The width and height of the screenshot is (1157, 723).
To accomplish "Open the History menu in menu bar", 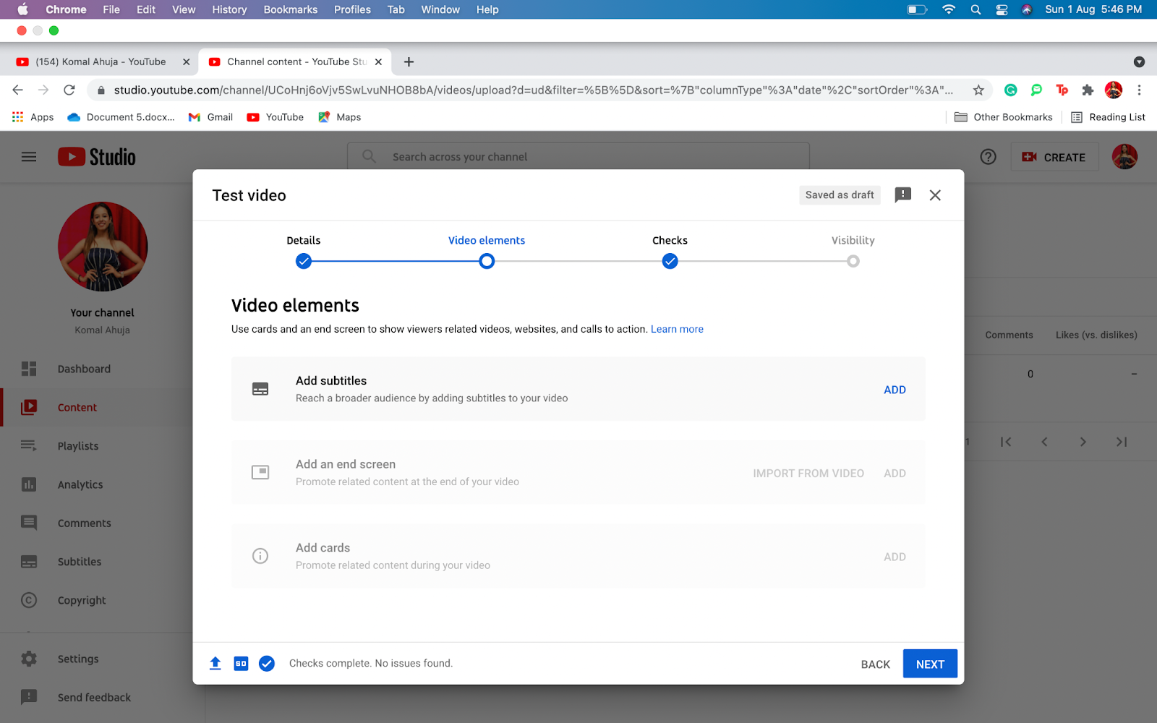I will pyautogui.click(x=229, y=9).
